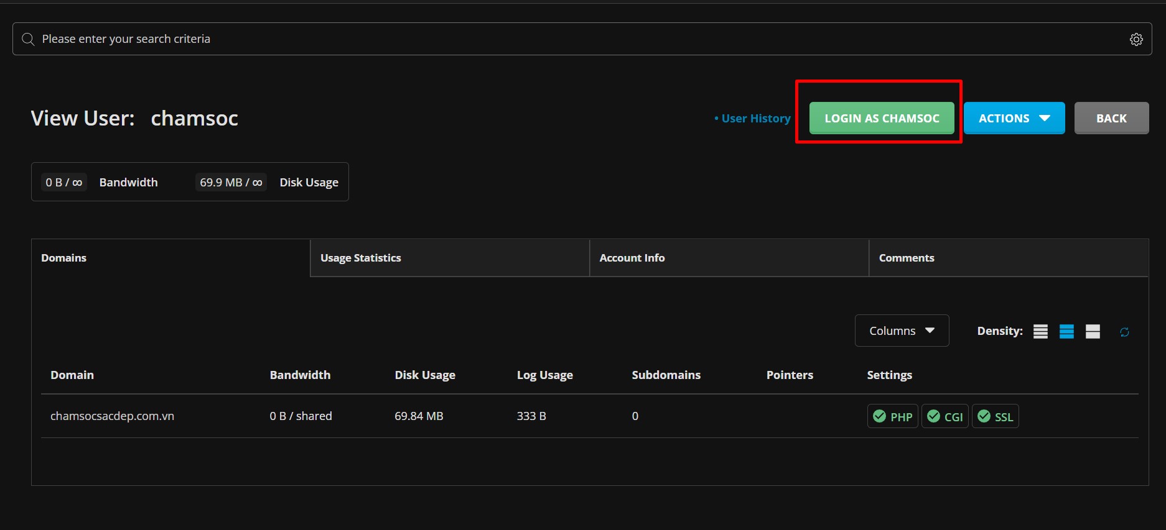1166x530 pixels.
Task: Click Login as Chamsoc button
Action: (x=881, y=118)
